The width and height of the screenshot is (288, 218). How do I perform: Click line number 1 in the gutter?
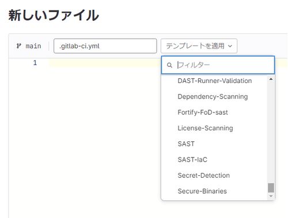click(35, 63)
